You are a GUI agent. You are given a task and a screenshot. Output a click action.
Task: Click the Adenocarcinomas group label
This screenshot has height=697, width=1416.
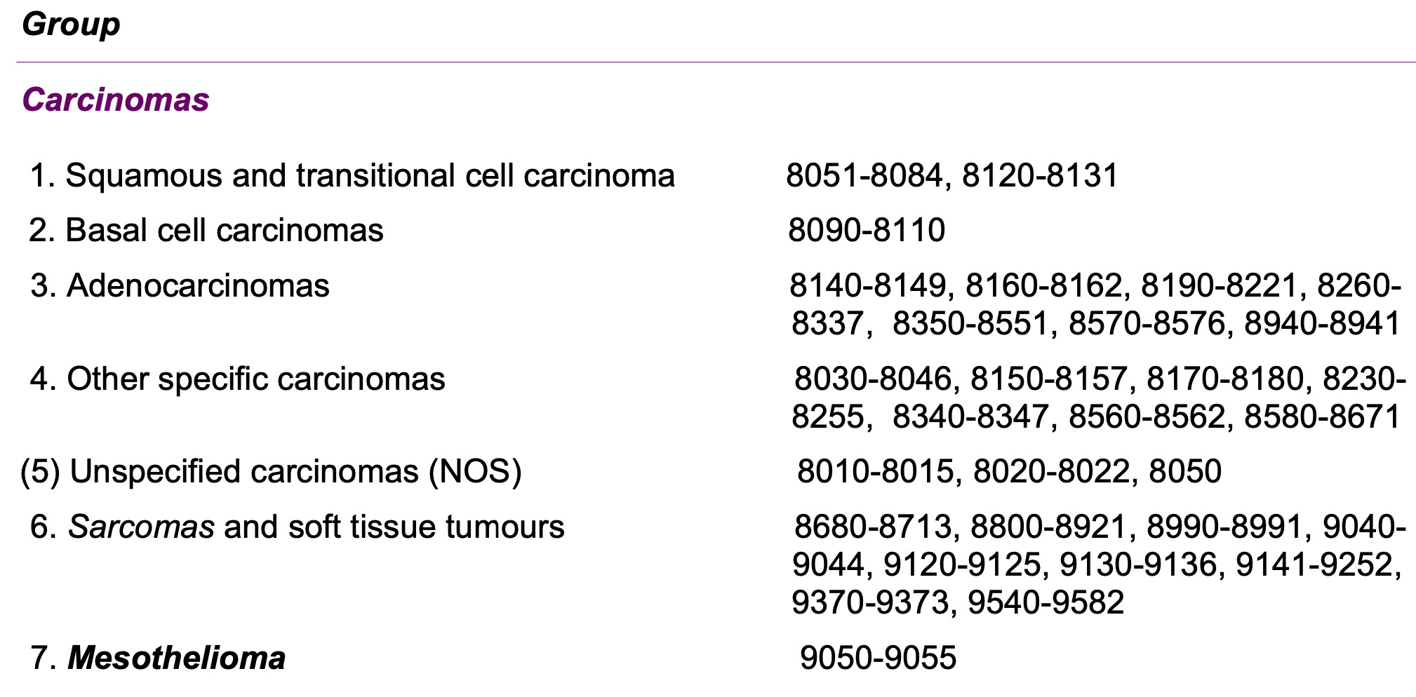tap(180, 285)
